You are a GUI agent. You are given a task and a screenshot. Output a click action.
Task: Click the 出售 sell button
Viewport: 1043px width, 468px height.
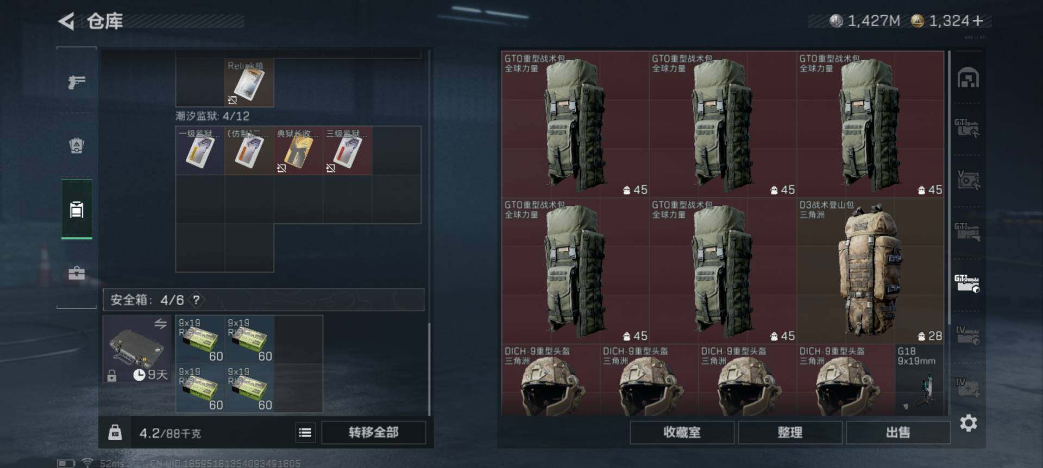898,433
